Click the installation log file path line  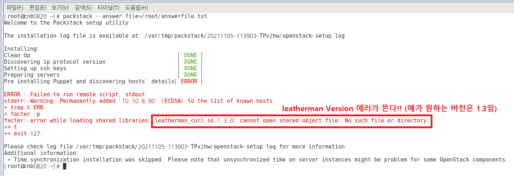tap(174, 36)
